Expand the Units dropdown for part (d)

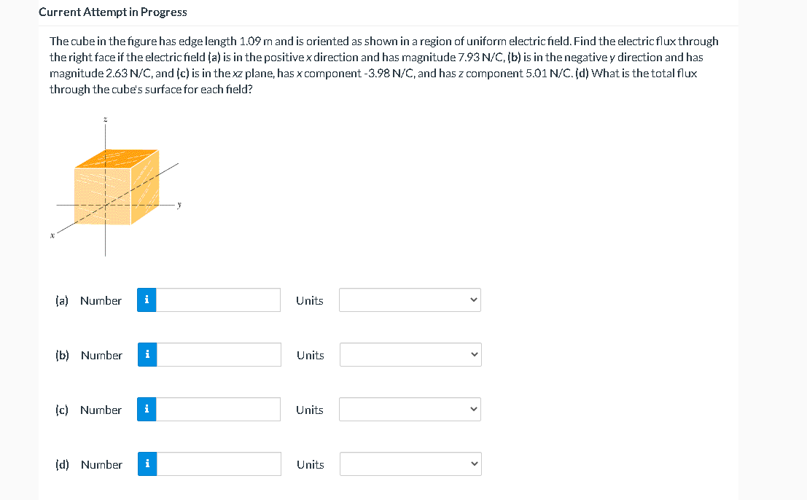click(410, 464)
